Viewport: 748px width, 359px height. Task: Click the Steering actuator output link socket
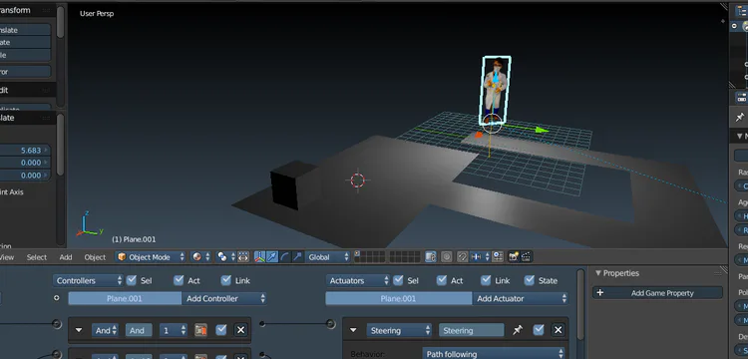tap(330, 324)
